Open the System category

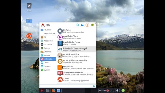tap(48, 70)
